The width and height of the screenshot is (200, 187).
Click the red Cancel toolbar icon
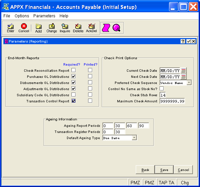click(x=24, y=28)
